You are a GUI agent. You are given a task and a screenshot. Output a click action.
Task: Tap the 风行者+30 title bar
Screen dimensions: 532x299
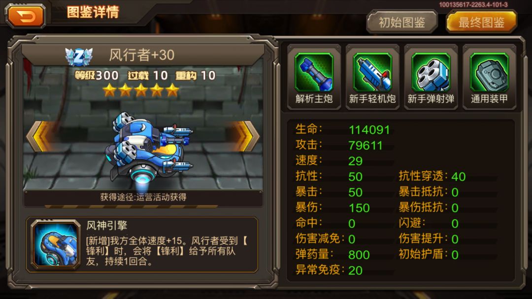(141, 55)
